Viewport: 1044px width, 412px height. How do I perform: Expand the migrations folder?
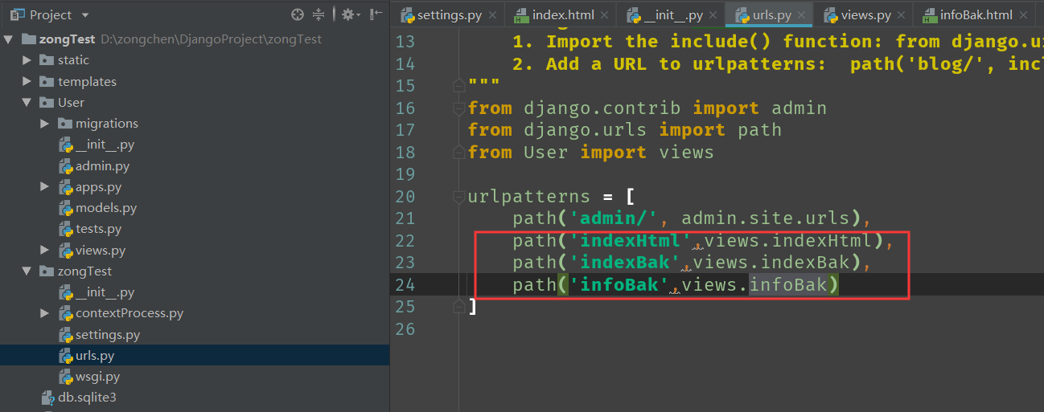(x=45, y=124)
